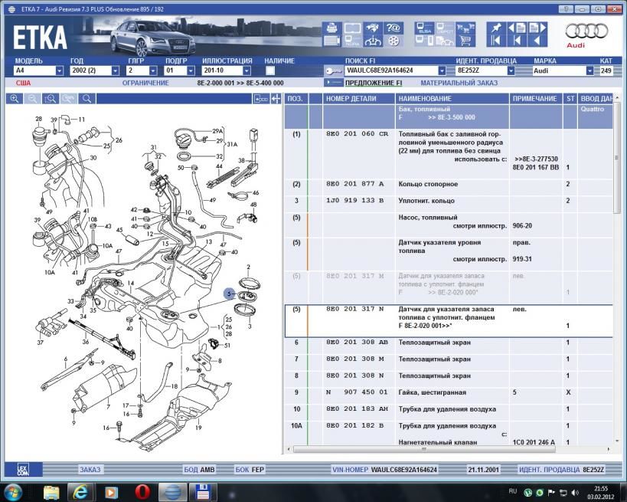
Task: Click the ОГРАНИЧЕНИЕ label link
Action: coord(145,83)
